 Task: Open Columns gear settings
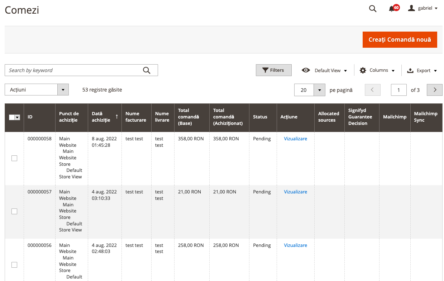click(x=377, y=70)
